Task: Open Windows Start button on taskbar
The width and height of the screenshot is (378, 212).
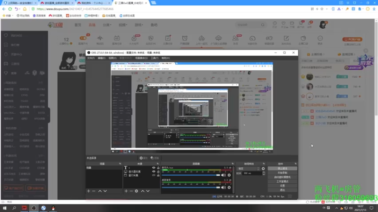Action: (x=5, y=208)
